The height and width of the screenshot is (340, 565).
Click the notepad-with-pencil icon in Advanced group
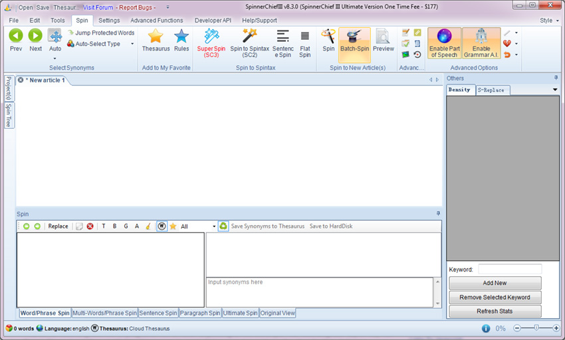405,33
